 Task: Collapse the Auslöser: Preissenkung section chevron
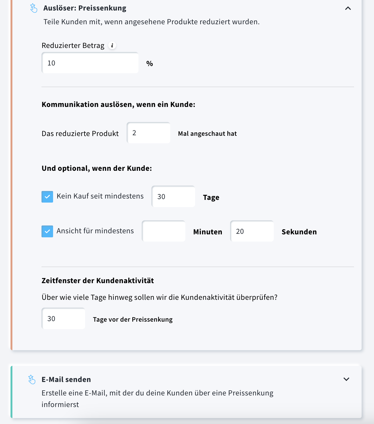tap(348, 8)
